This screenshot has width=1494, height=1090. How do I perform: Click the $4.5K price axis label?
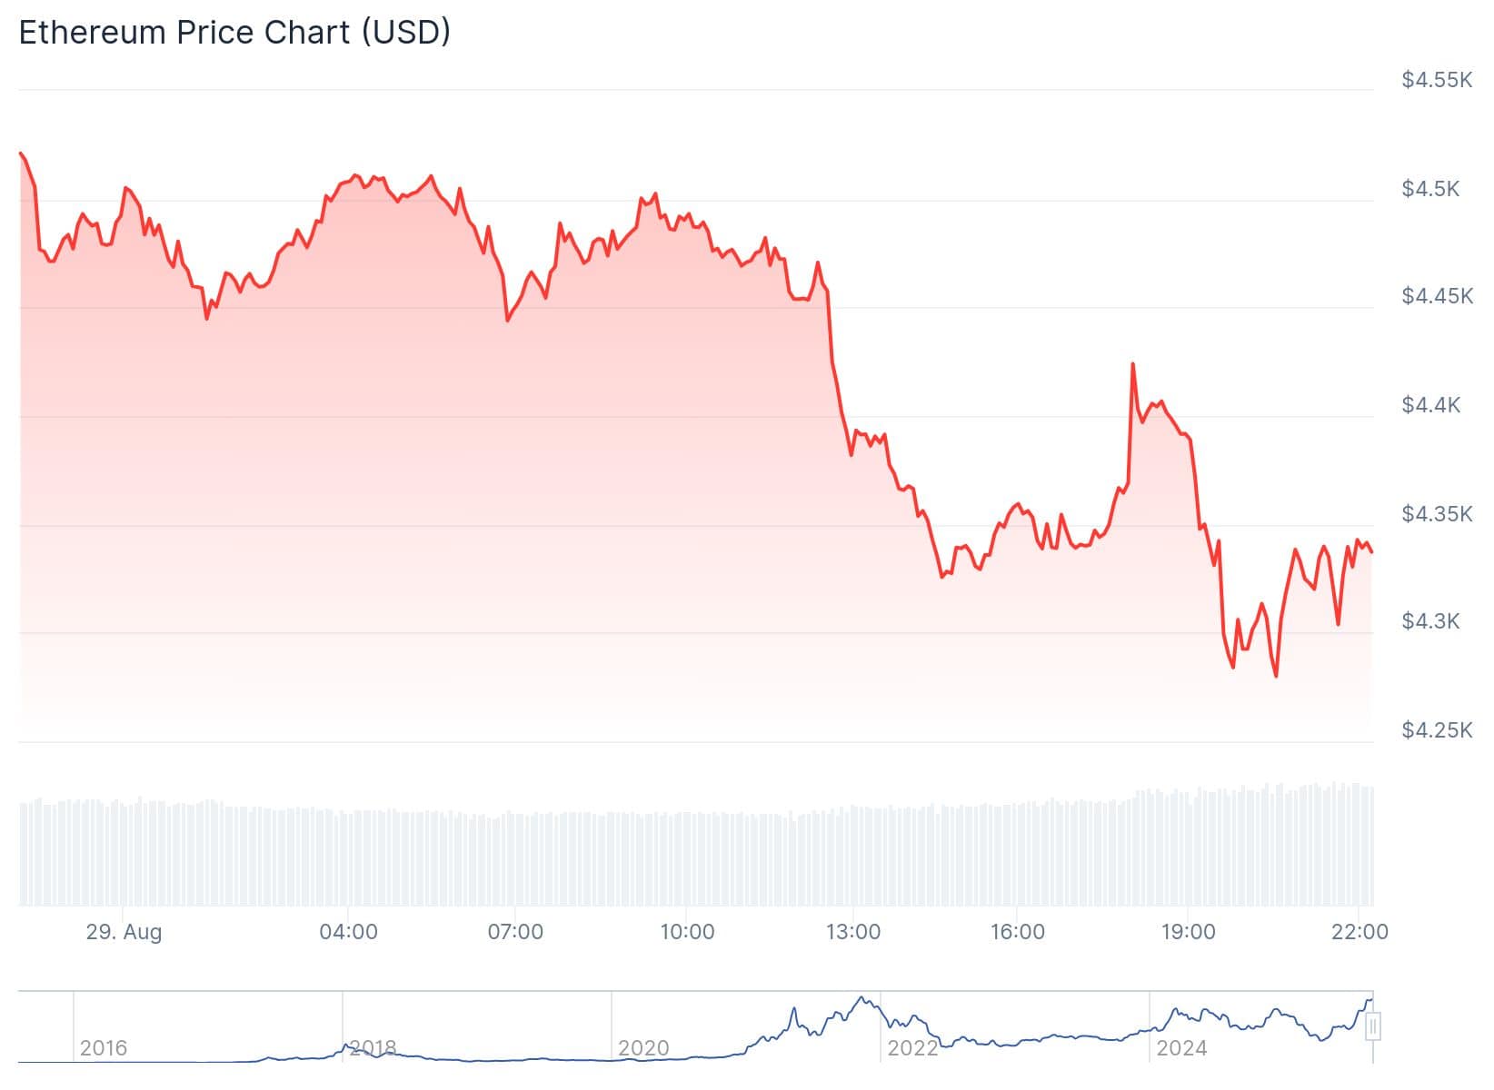[1431, 189]
